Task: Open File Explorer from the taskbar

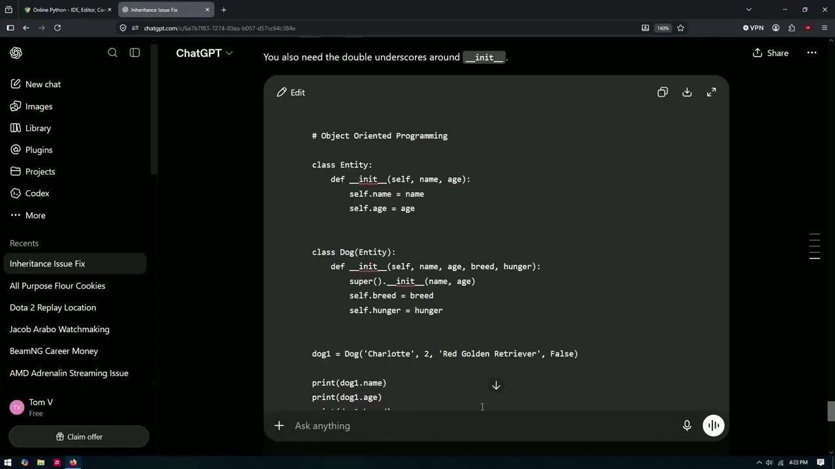Action: (x=40, y=462)
